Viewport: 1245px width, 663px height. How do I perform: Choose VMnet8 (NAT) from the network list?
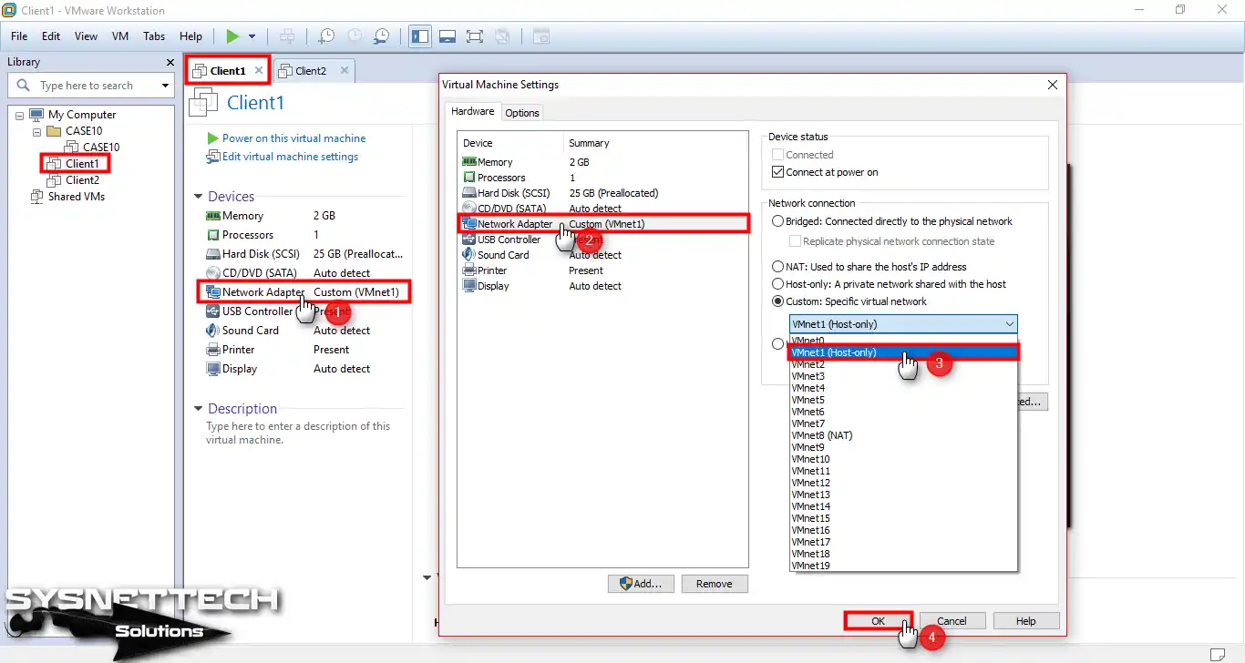(822, 434)
